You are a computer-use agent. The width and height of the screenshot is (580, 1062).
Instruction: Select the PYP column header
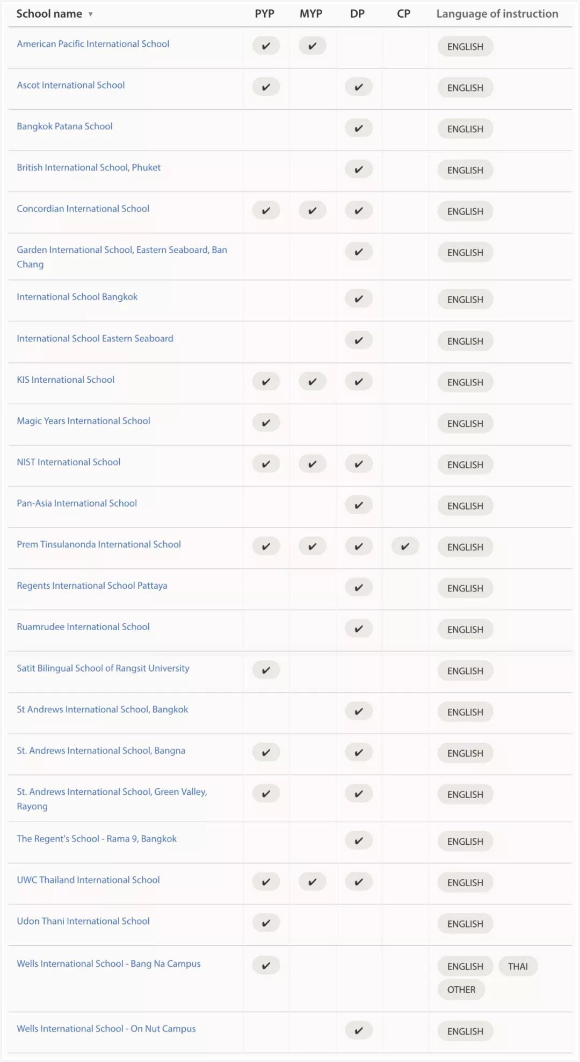(x=265, y=14)
